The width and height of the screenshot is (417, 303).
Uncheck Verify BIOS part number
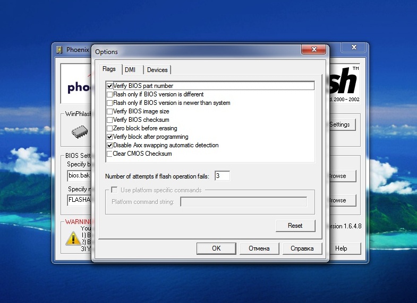pyautogui.click(x=110, y=86)
